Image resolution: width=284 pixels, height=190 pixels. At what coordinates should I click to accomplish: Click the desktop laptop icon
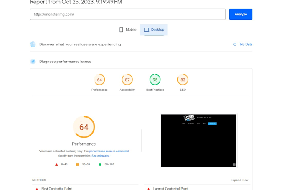pos(147,30)
